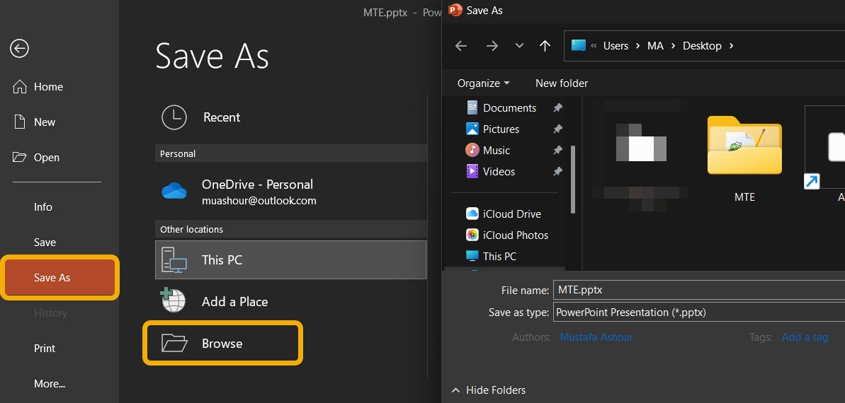Select This PC under Other locations
Viewport: 845px width, 403px height.
[x=291, y=260]
